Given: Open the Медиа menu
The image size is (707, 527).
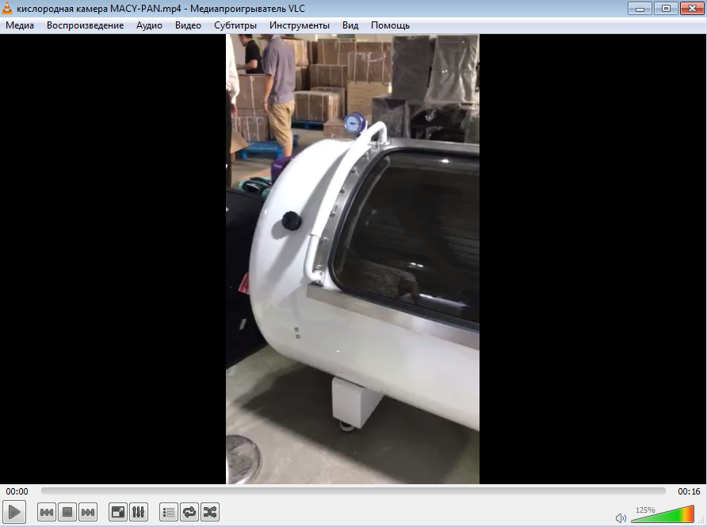Looking at the screenshot, I should pos(20,25).
